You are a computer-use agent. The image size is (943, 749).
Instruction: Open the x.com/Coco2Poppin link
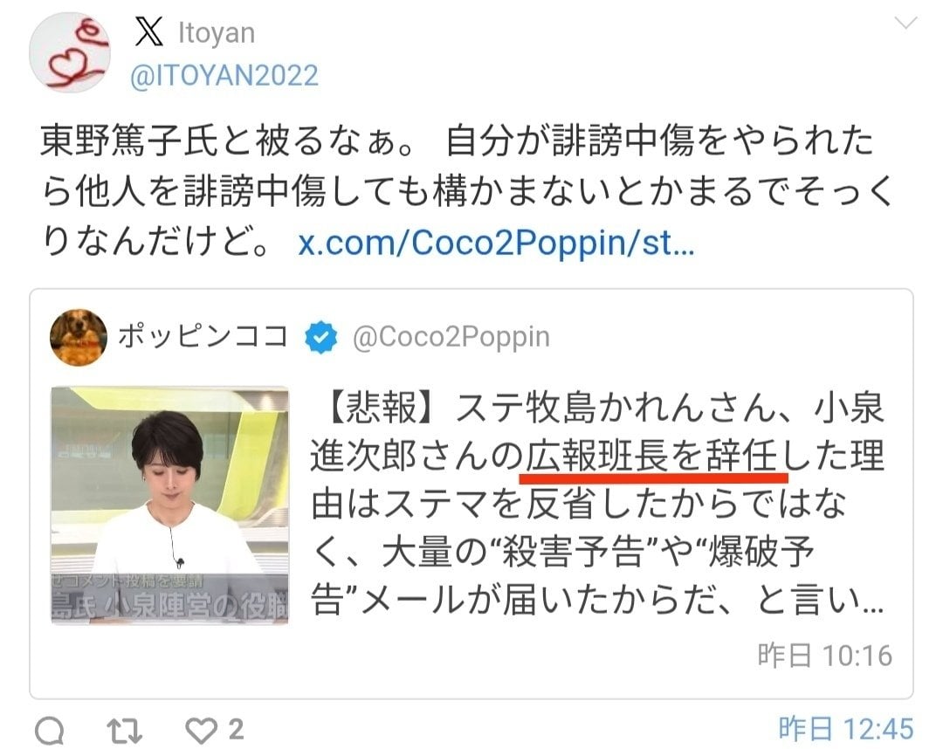(496, 243)
